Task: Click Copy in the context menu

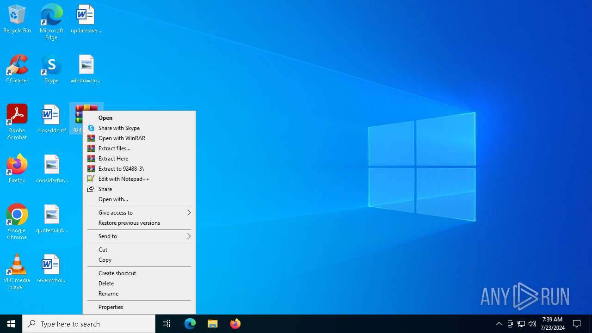Action: (139, 260)
